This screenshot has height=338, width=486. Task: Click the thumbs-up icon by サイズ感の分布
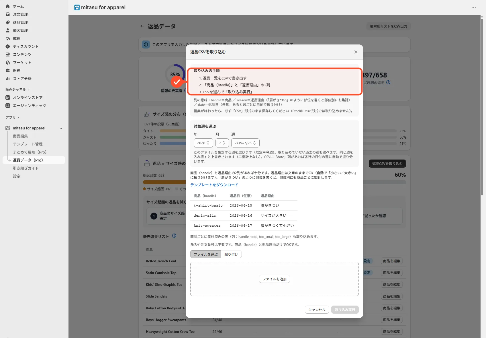coord(146,114)
